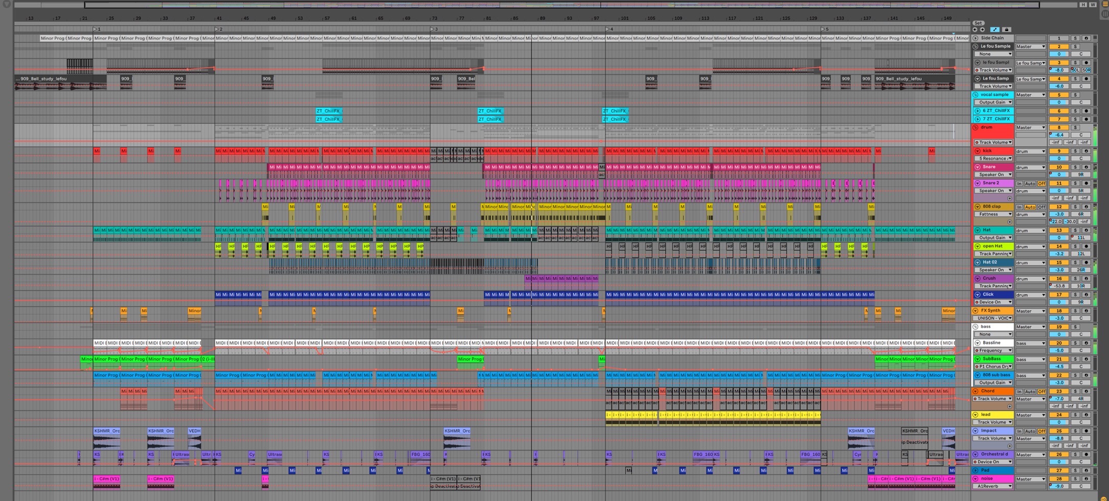Arm the Hat 02 track for recording
The image size is (1109, 501).
click(x=1087, y=263)
